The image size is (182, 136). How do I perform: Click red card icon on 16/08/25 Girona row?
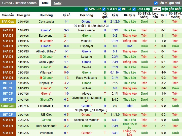click(41, 78)
